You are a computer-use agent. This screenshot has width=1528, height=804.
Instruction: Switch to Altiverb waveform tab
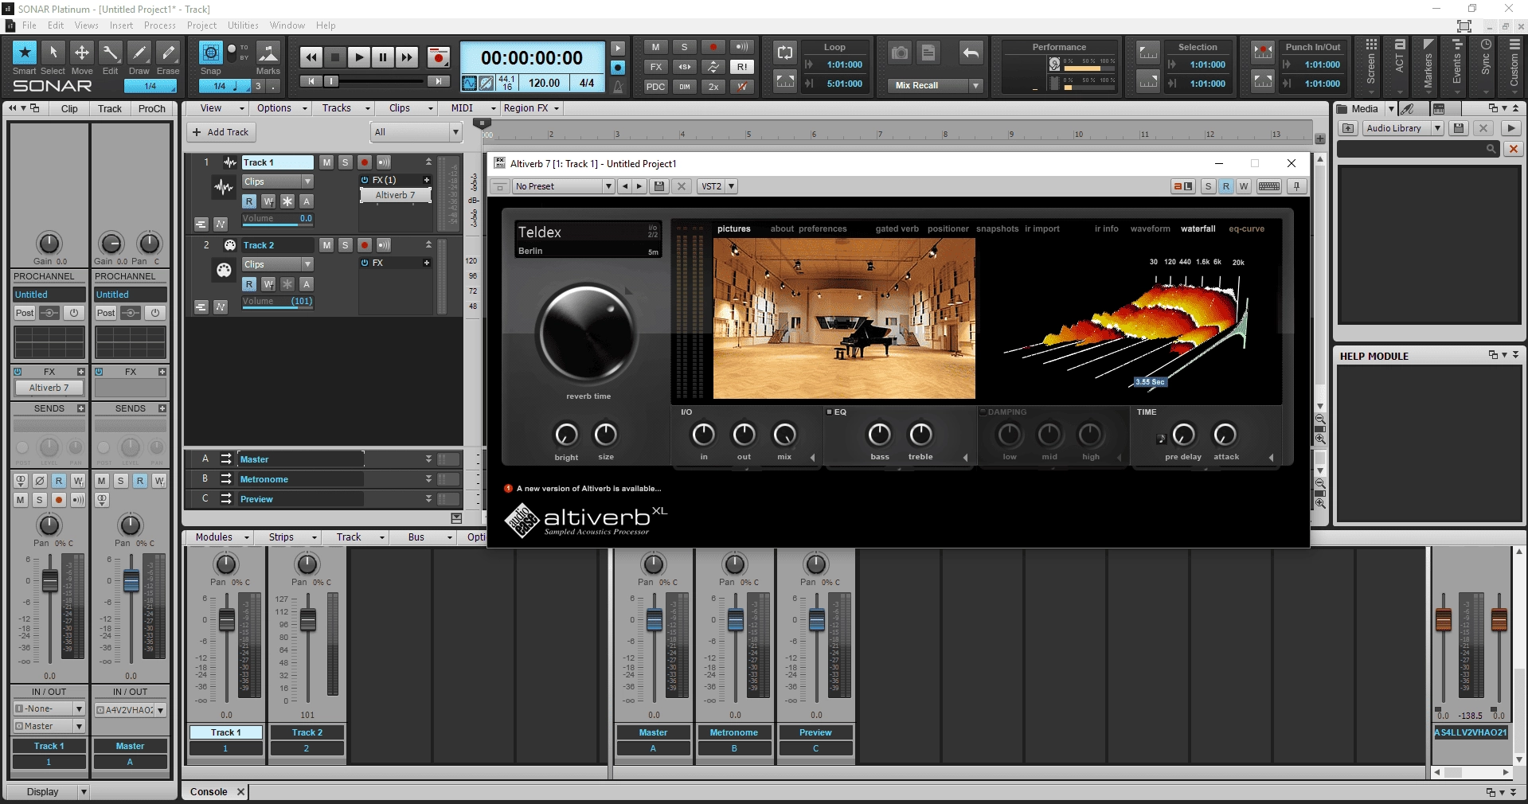[1150, 228]
